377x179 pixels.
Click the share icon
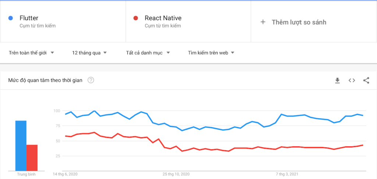point(366,80)
